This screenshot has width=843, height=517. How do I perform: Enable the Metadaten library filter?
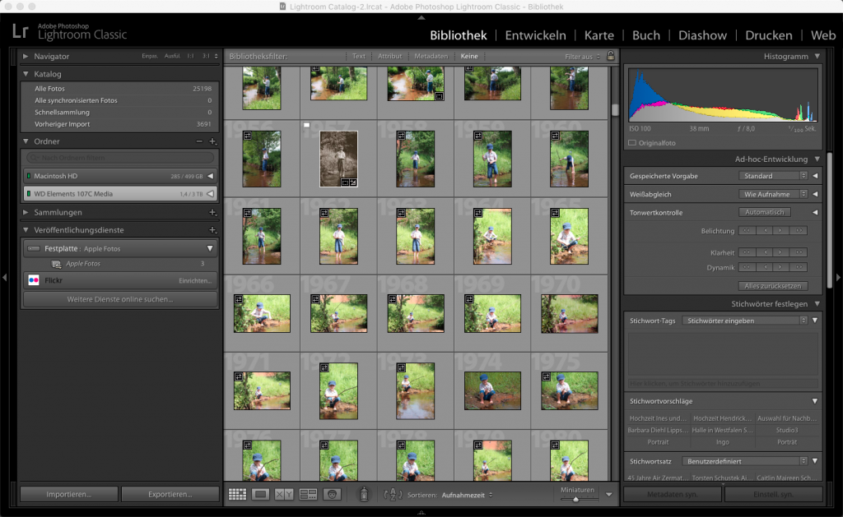(431, 56)
